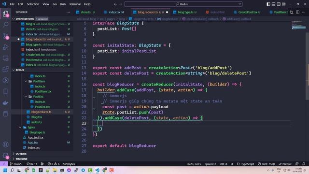Toggle primary sidebar layout icon
Viewport: 309px width, 174px height.
(268, 4)
